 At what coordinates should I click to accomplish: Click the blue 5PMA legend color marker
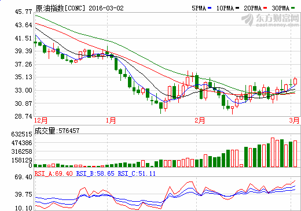210,8
